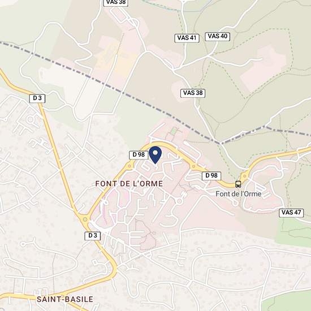
Task: Select the VAS 40 route shield
Action: coord(217,37)
